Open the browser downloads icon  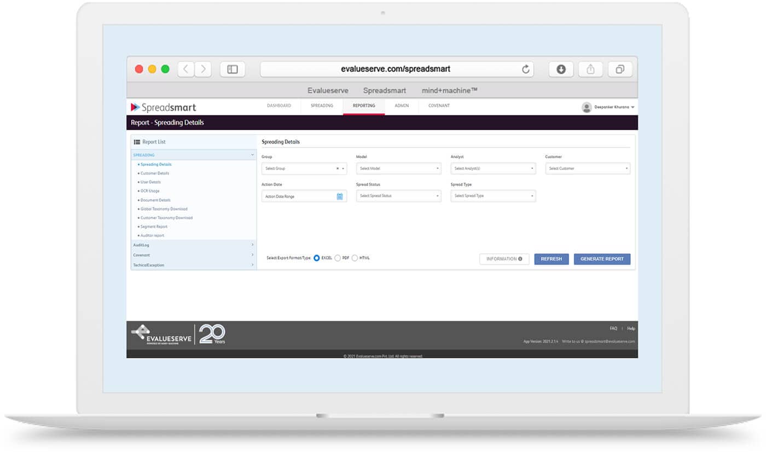(561, 69)
